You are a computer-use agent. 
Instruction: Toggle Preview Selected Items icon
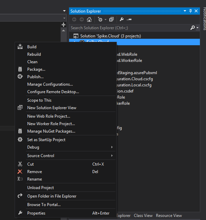(129, 19)
